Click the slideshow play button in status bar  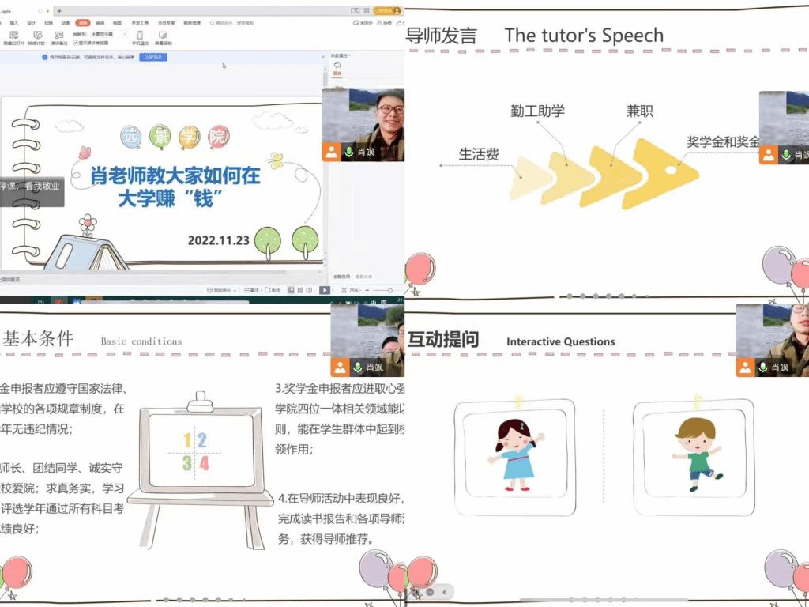coord(325,291)
